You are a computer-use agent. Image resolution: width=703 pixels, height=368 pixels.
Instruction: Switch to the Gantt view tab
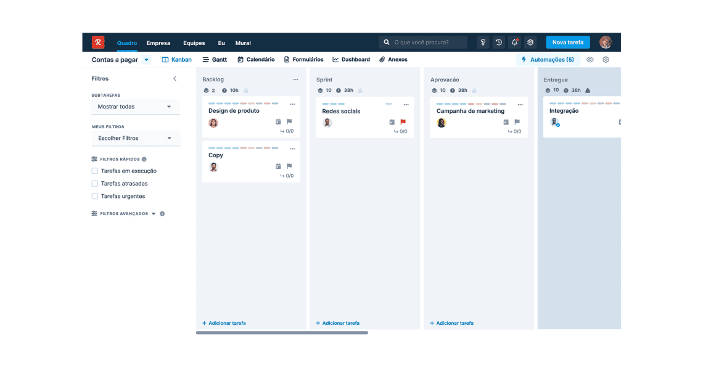point(215,60)
